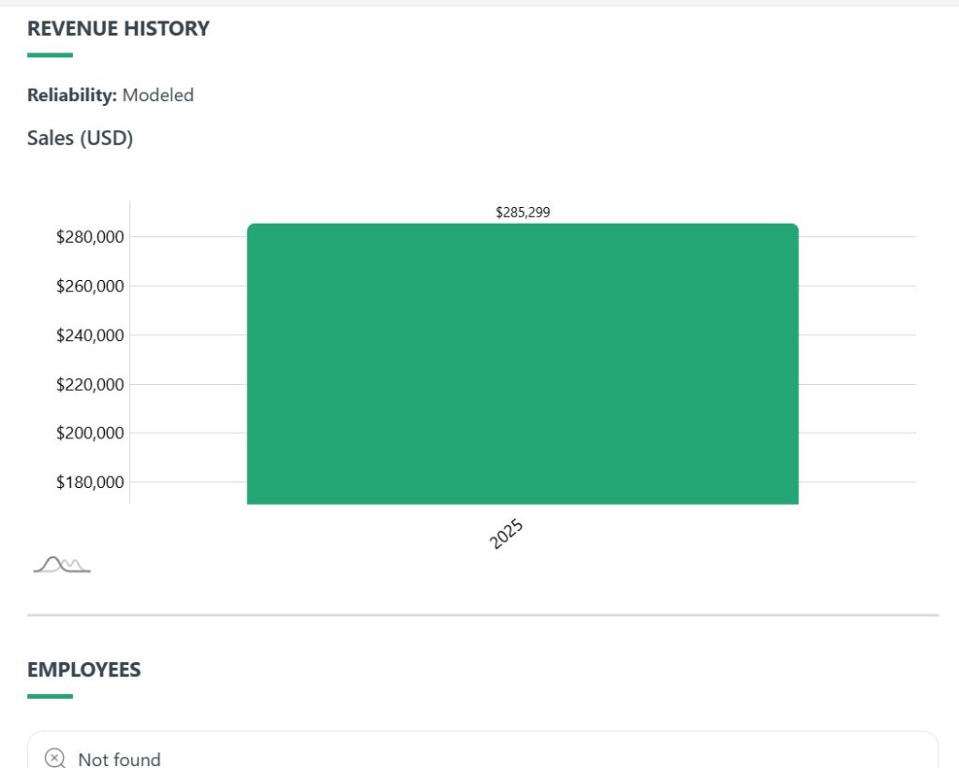Image resolution: width=959 pixels, height=768 pixels.
Task: Click the green 2025 revenue bar
Action: coord(523,364)
